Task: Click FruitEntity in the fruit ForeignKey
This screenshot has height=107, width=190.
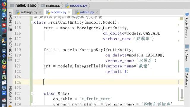Action: [x=118, y=50]
